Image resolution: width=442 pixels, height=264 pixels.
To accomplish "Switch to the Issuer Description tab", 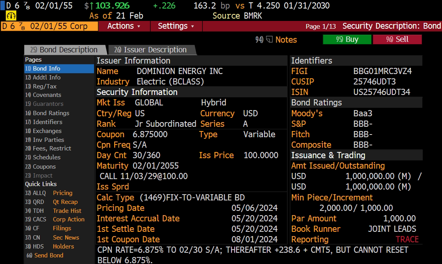I will [151, 50].
